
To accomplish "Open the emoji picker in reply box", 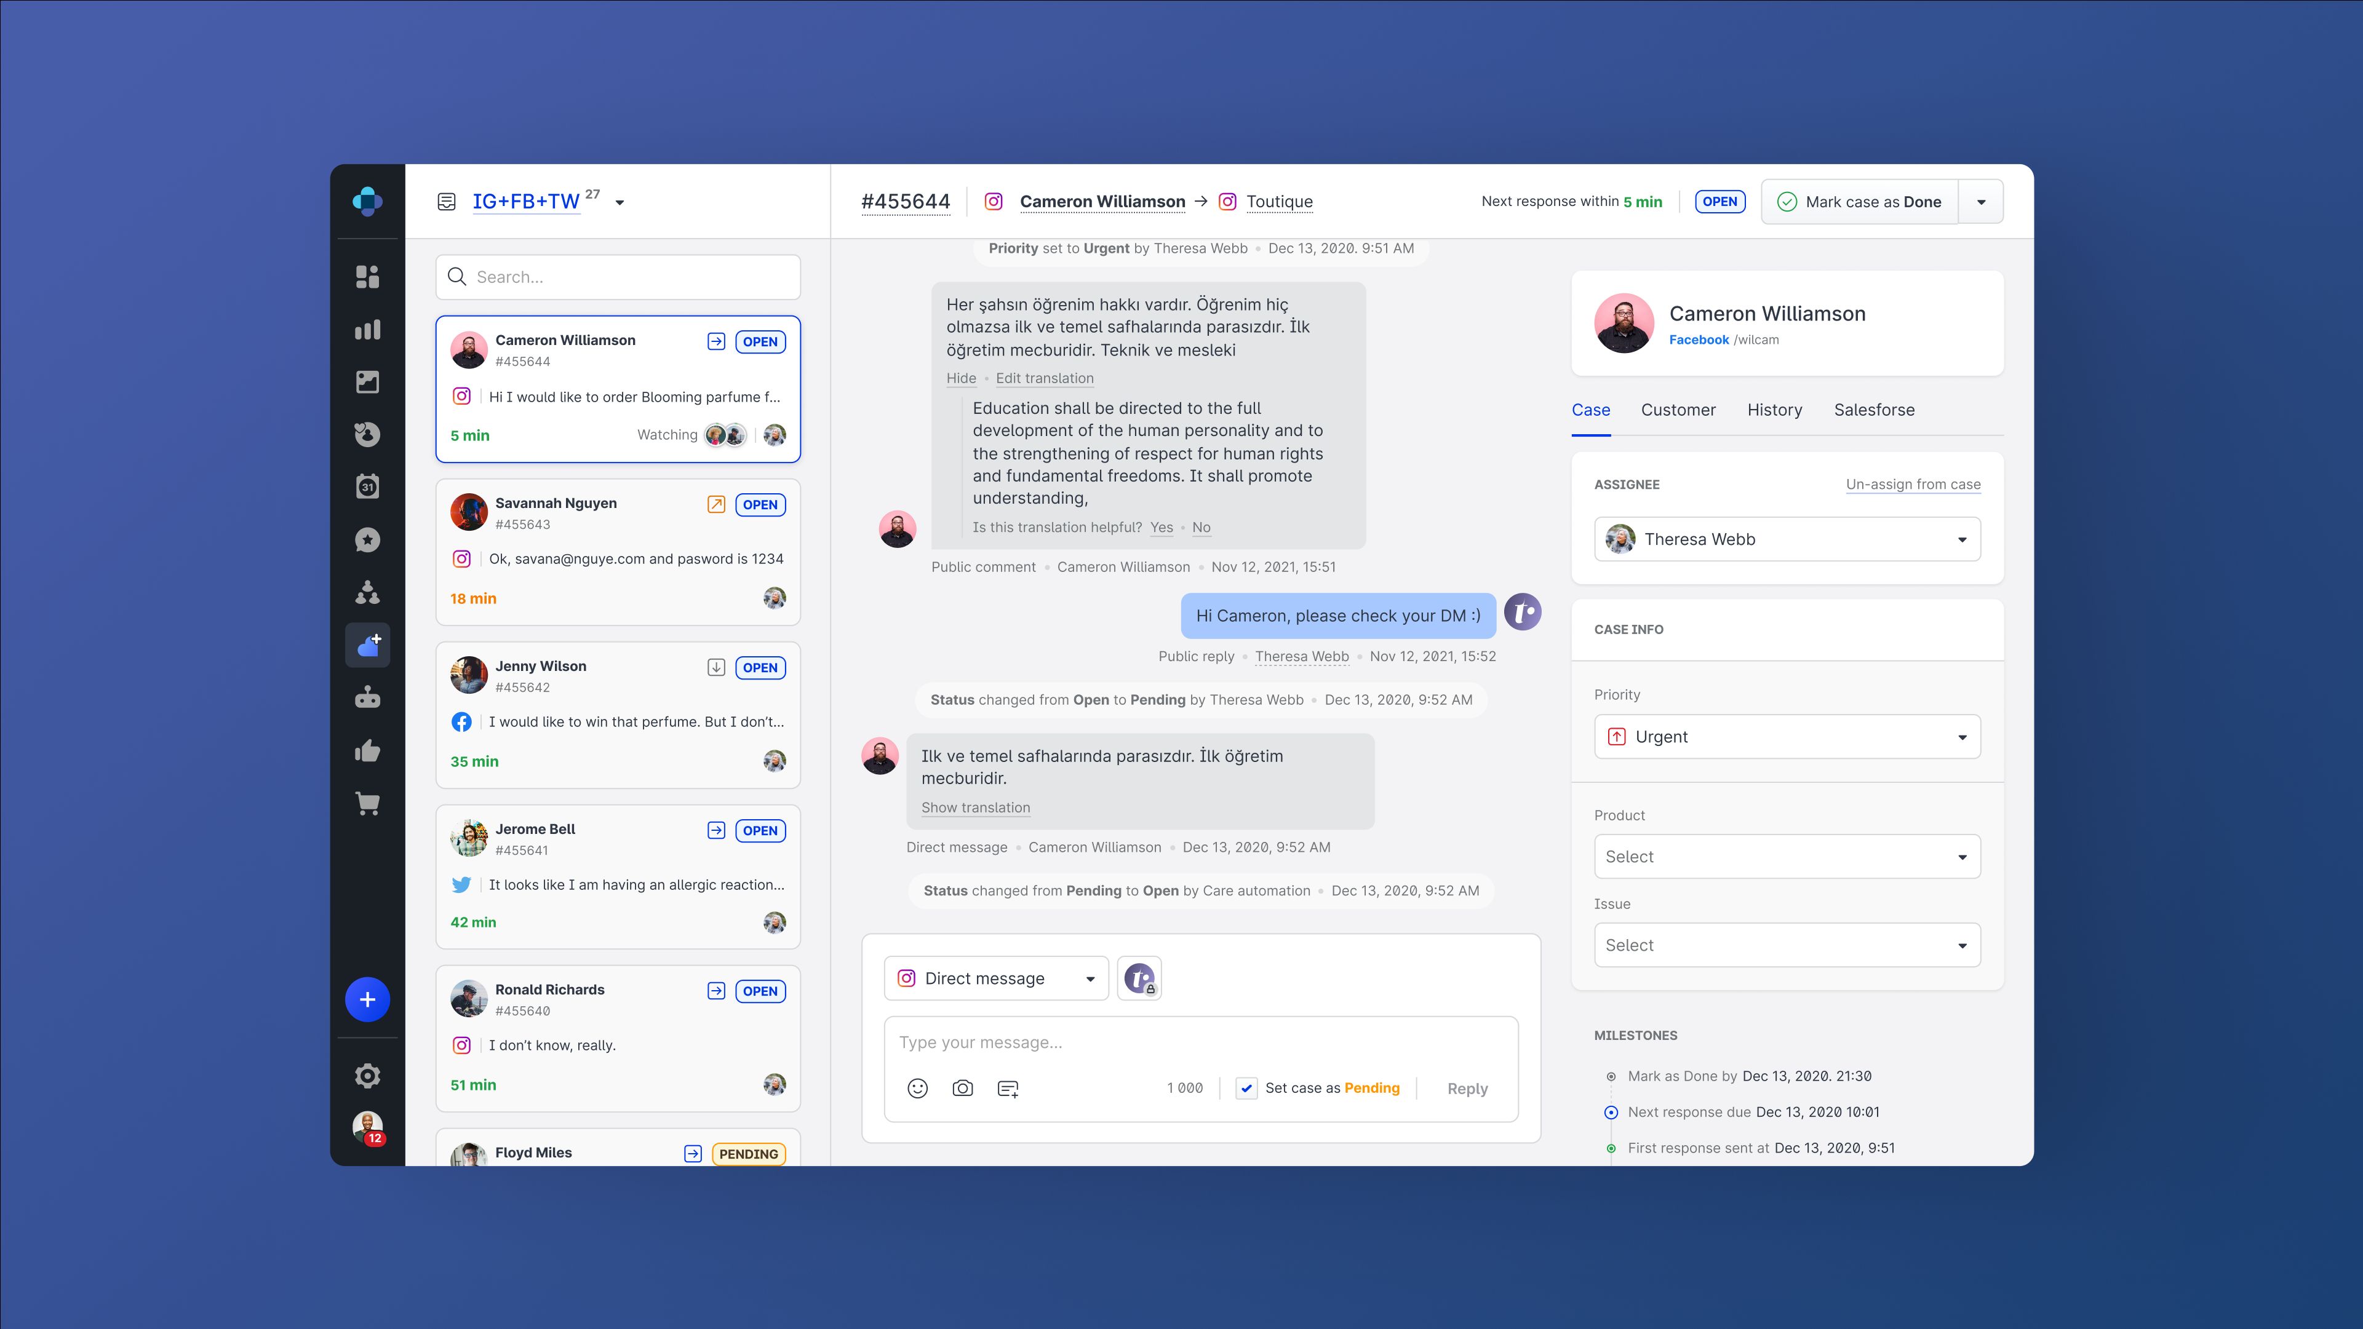I will pos(917,1089).
